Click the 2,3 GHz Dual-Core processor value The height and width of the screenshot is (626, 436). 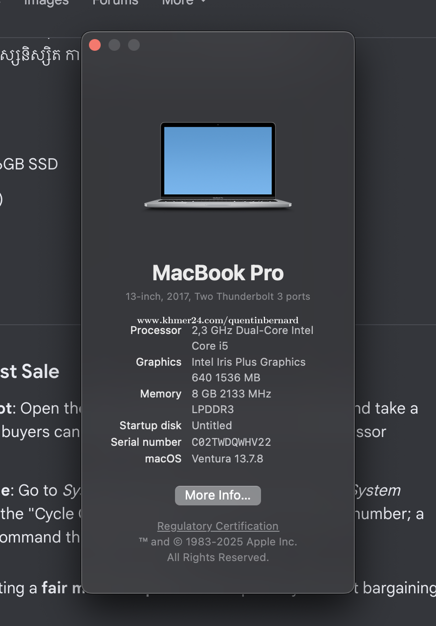pyautogui.click(x=252, y=338)
